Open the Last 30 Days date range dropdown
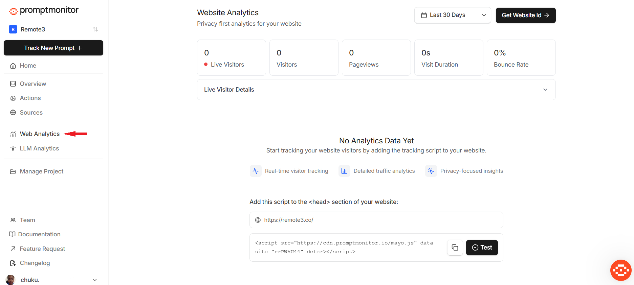The height and width of the screenshot is (285, 634). (x=453, y=15)
